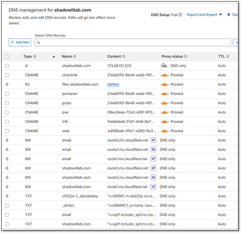Viewport: 242px width, 234px height.
Task: Open the Import and Export dropdown
Action: click(x=204, y=15)
